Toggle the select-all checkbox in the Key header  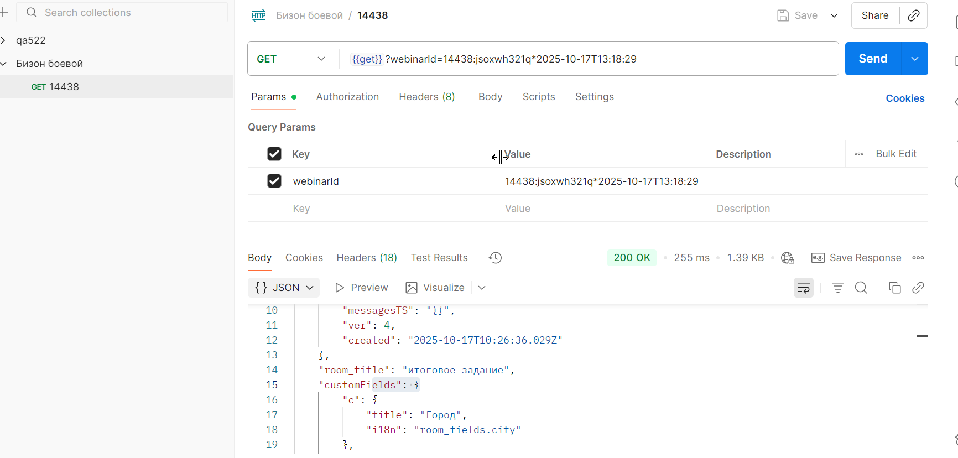point(274,154)
